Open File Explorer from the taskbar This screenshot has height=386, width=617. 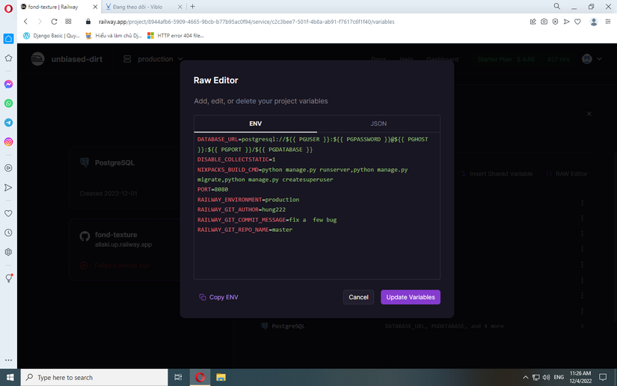(221, 377)
